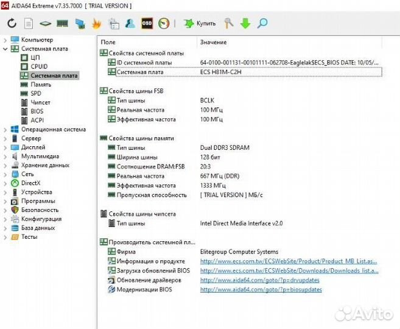Screen dimensions: 400x329
Task: Select База данных in the tree
Action: pyautogui.click(x=33, y=228)
